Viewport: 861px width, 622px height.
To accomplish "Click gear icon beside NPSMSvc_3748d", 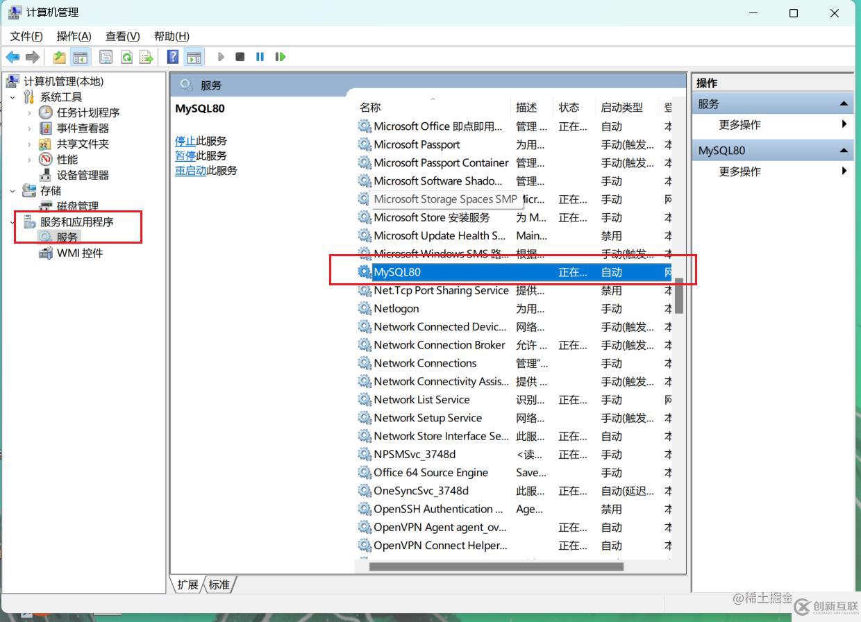I will point(365,454).
